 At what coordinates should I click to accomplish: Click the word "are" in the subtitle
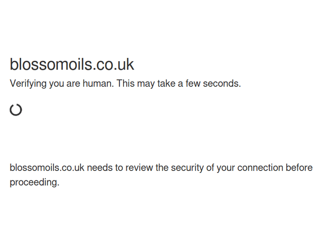pos(73,84)
